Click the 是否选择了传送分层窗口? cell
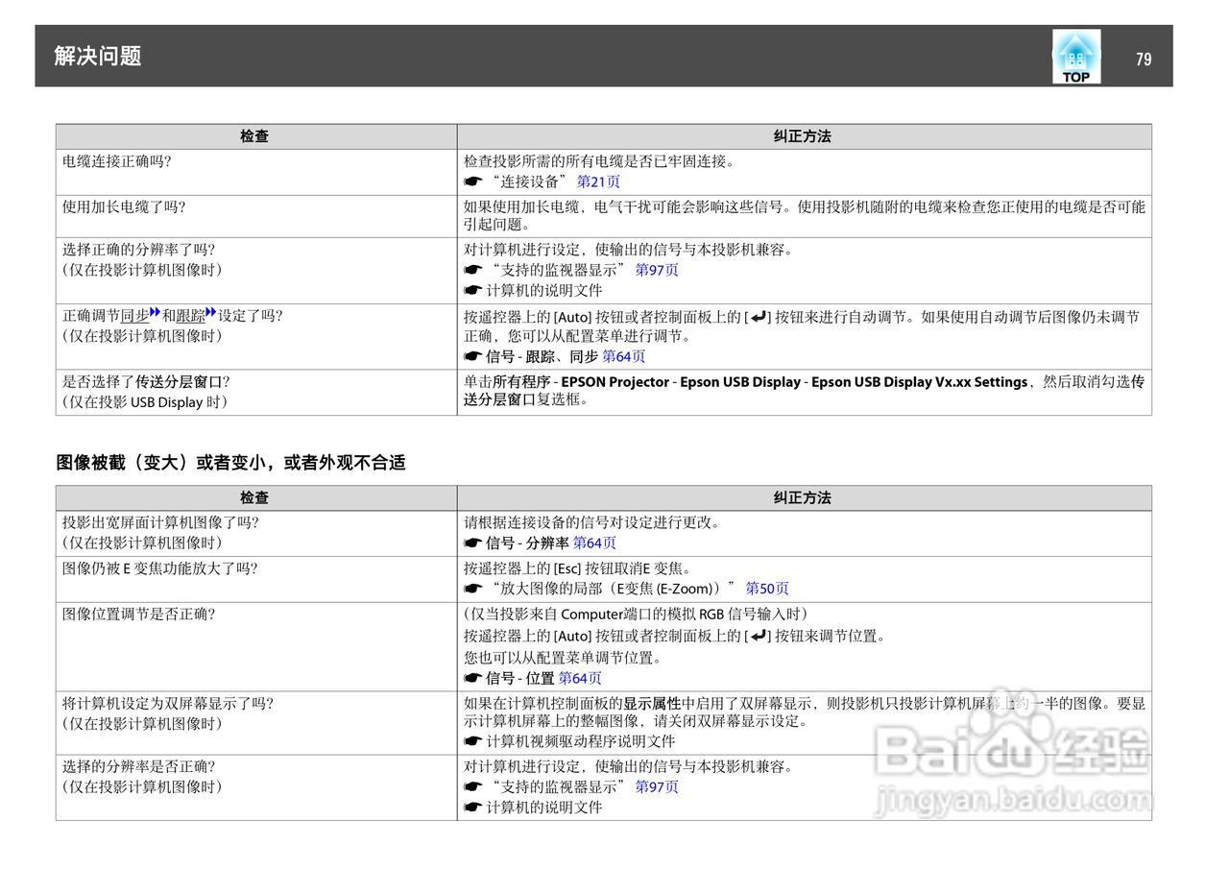 point(255,392)
